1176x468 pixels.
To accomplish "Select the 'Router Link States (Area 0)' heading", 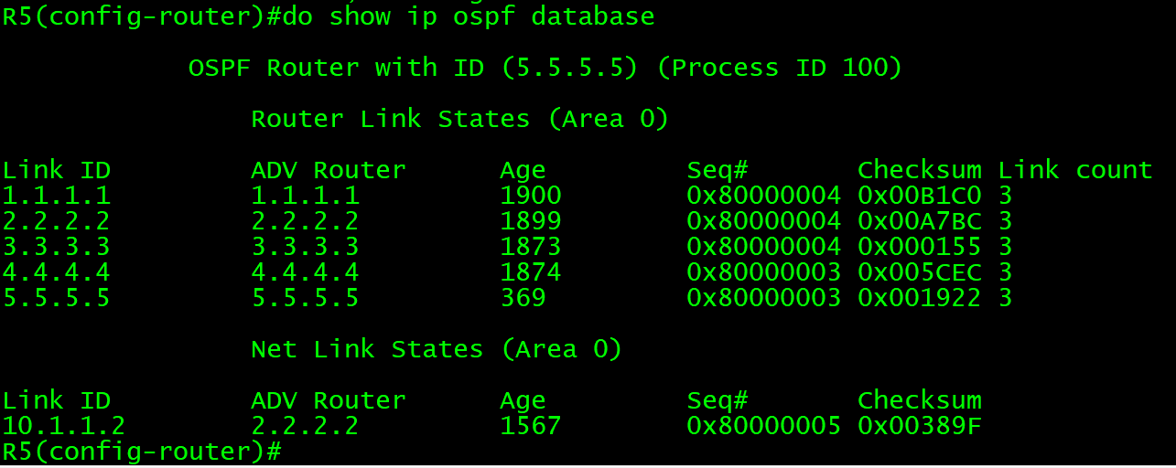I will (x=460, y=119).
